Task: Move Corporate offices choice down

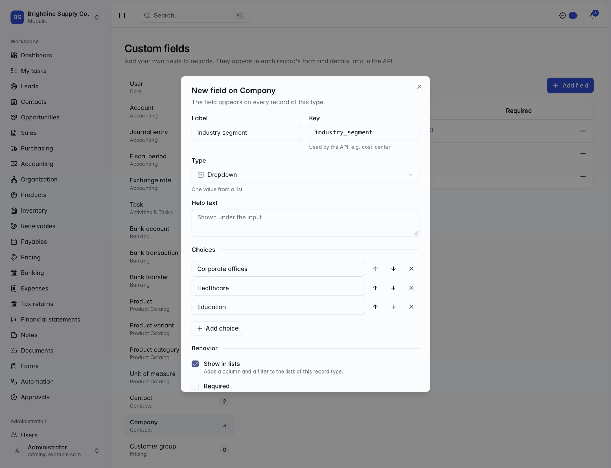Action: click(x=393, y=269)
